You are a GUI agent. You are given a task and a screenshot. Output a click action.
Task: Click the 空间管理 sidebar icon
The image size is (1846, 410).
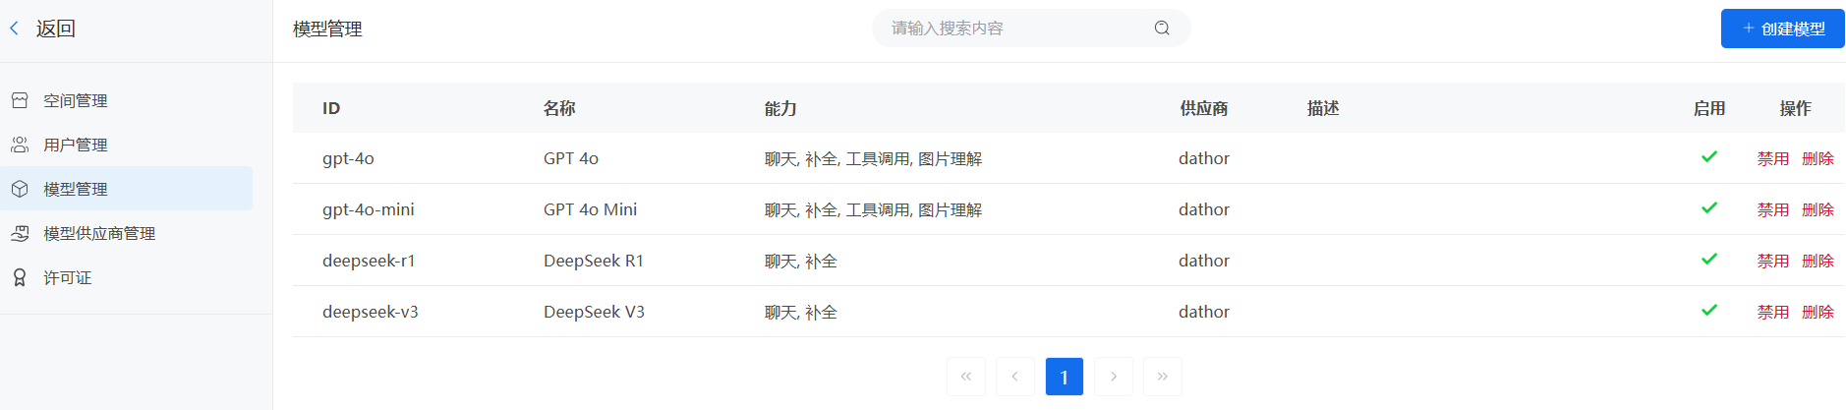pyautogui.click(x=20, y=100)
